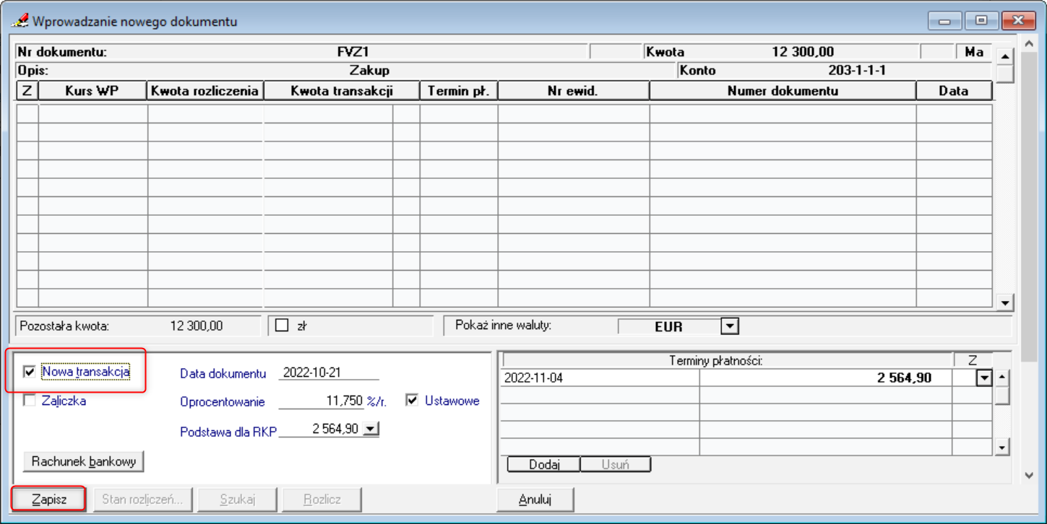Image resolution: width=1047 pixels, height=524 pixels.
Task: Click the Stan rozliczeń button
Action: 142,499
